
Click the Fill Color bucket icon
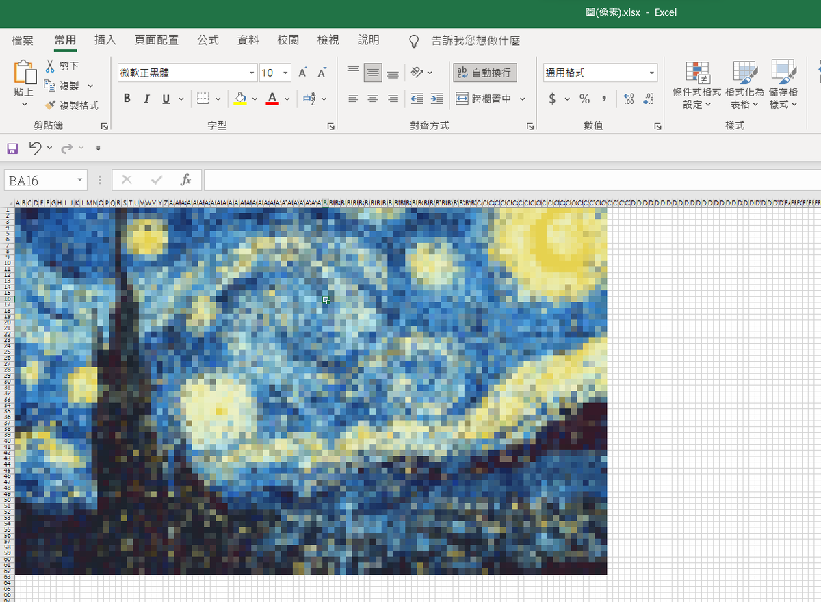[240, 99]
